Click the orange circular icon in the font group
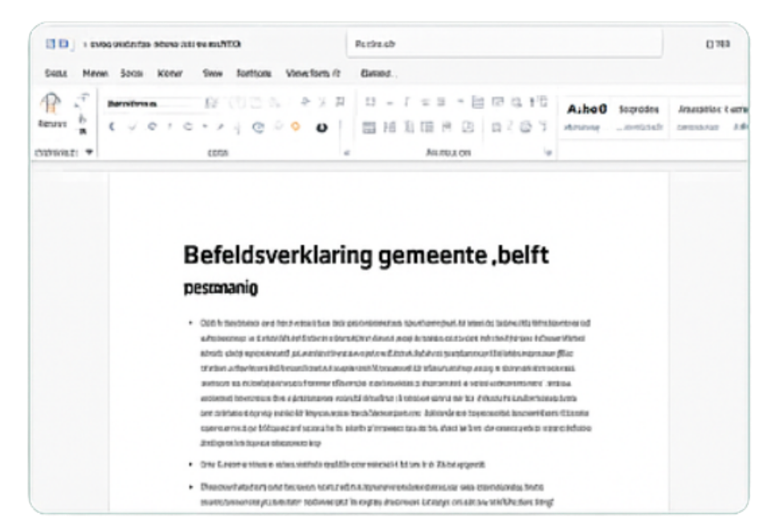 pyautogui.click(x=295, y=128)
